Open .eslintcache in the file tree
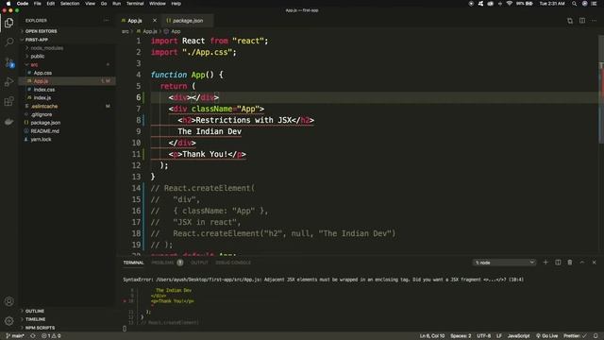The width and height of the screenshot is (604, 340). (x=44, y=106)
